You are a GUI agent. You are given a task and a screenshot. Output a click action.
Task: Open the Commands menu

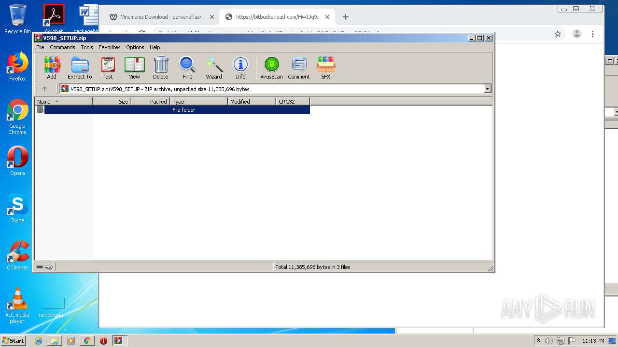[x=62, y=47]
